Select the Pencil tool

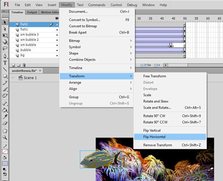5,82
